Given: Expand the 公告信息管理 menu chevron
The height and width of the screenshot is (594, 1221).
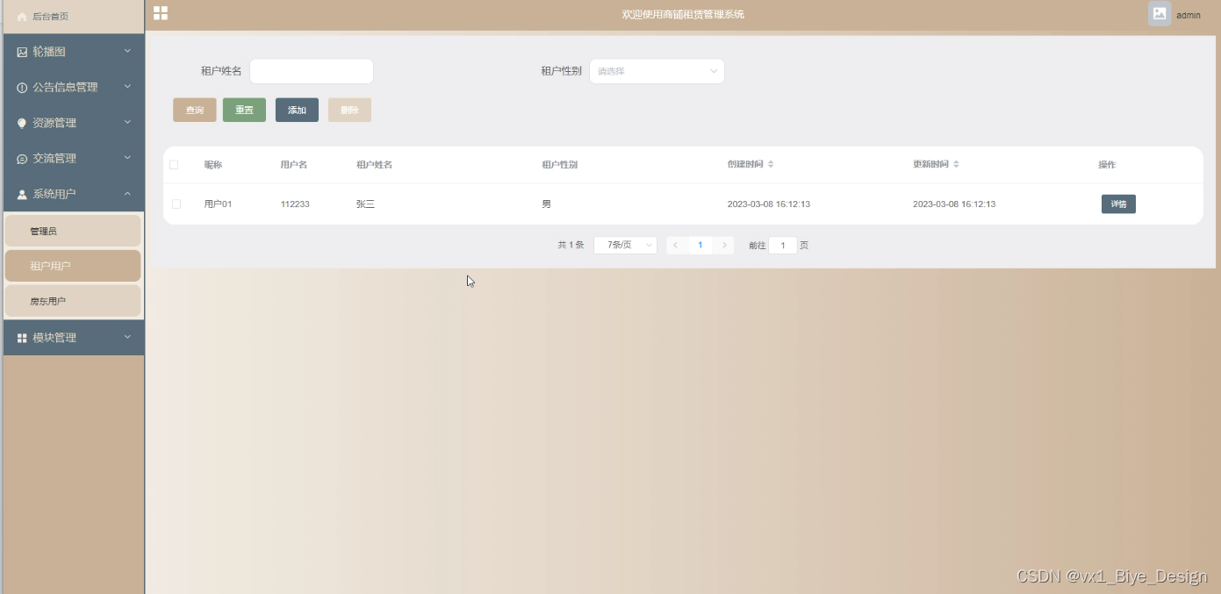Looking at the screenshot, I should click(x=127, y=87).
